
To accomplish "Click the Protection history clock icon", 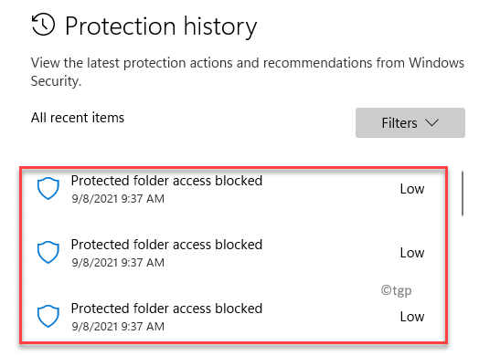I will click(43, 24).
